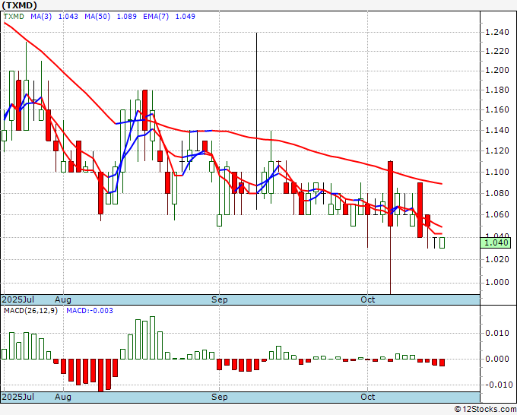This screenshot has width=517, height=415.
Task: Click the current price tag 1.040
Action: tap(496, 243)
